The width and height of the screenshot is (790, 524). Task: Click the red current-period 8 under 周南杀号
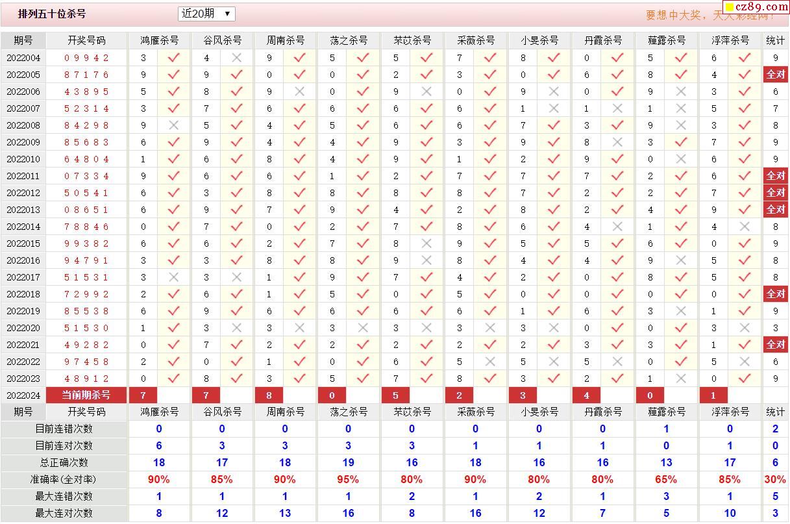coord(269,395)
